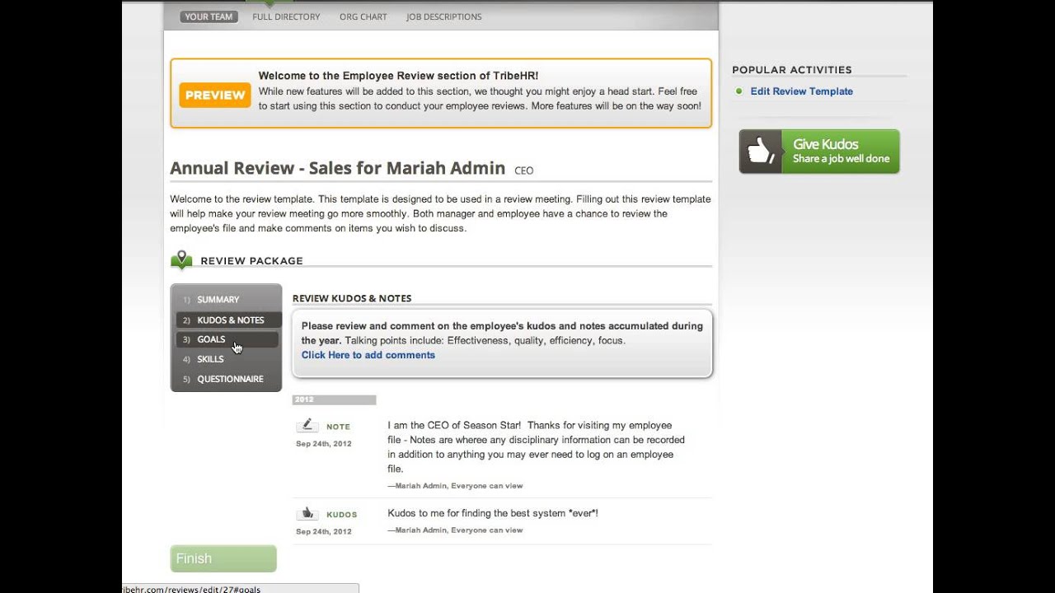Click the KUDOS entry label
This screenshot has height=593, width=1055.
[341, 515]
